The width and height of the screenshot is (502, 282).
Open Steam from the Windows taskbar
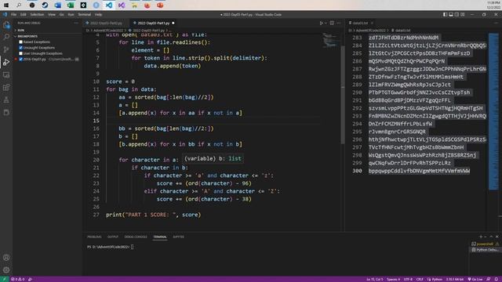tap(45, 5)
